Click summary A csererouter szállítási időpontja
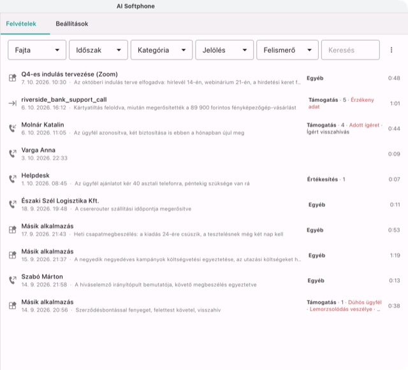This screenshot has width=408, height=370. (133, 209)
